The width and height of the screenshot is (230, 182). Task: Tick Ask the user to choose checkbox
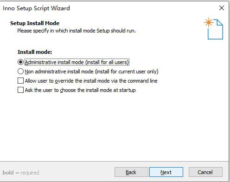pos(20,90)
